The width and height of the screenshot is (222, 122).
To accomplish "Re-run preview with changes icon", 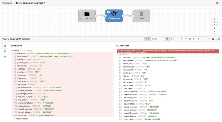I will (194, 39).
